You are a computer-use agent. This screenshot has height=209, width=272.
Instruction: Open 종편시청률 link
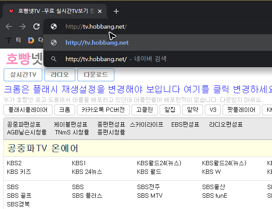pos(111,132)
